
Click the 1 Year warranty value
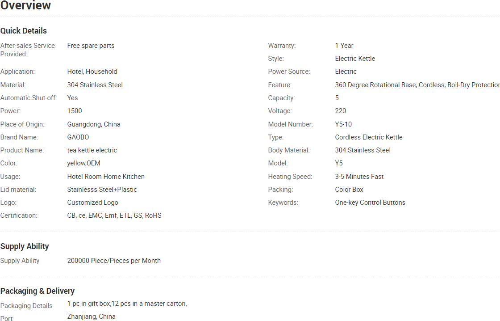(x=344, y=46)
